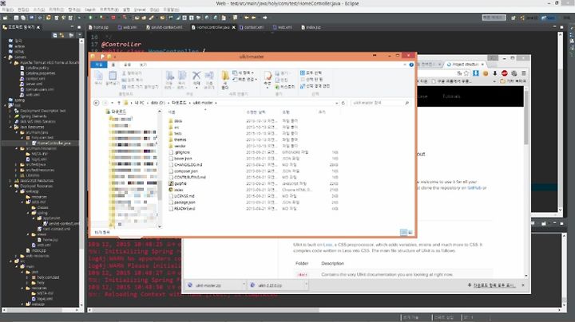575x322 pixels.
Task: Select package.json in Explorer file list
Action: pos(184,202)
